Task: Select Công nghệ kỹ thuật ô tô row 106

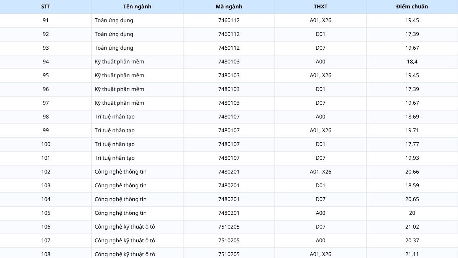Action: click(x=125, y=227)
